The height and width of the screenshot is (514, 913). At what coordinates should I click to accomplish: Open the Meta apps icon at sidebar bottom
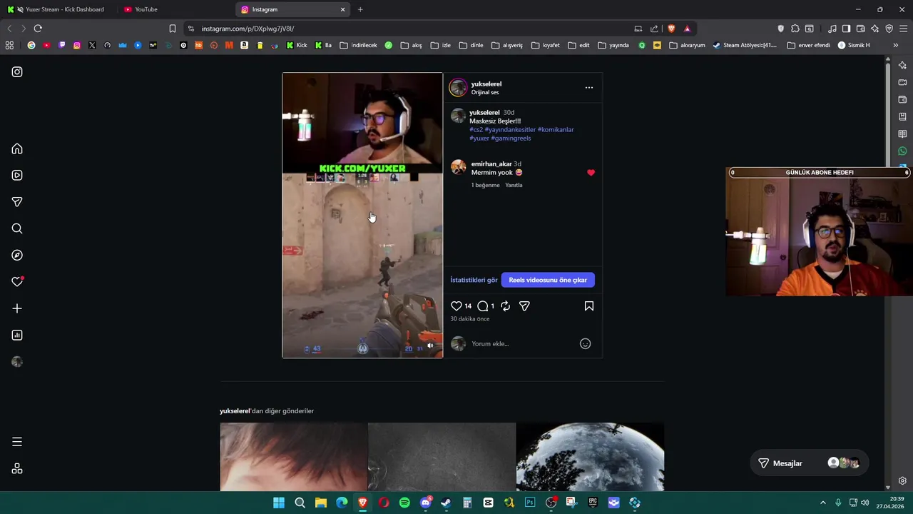point(17,469)
